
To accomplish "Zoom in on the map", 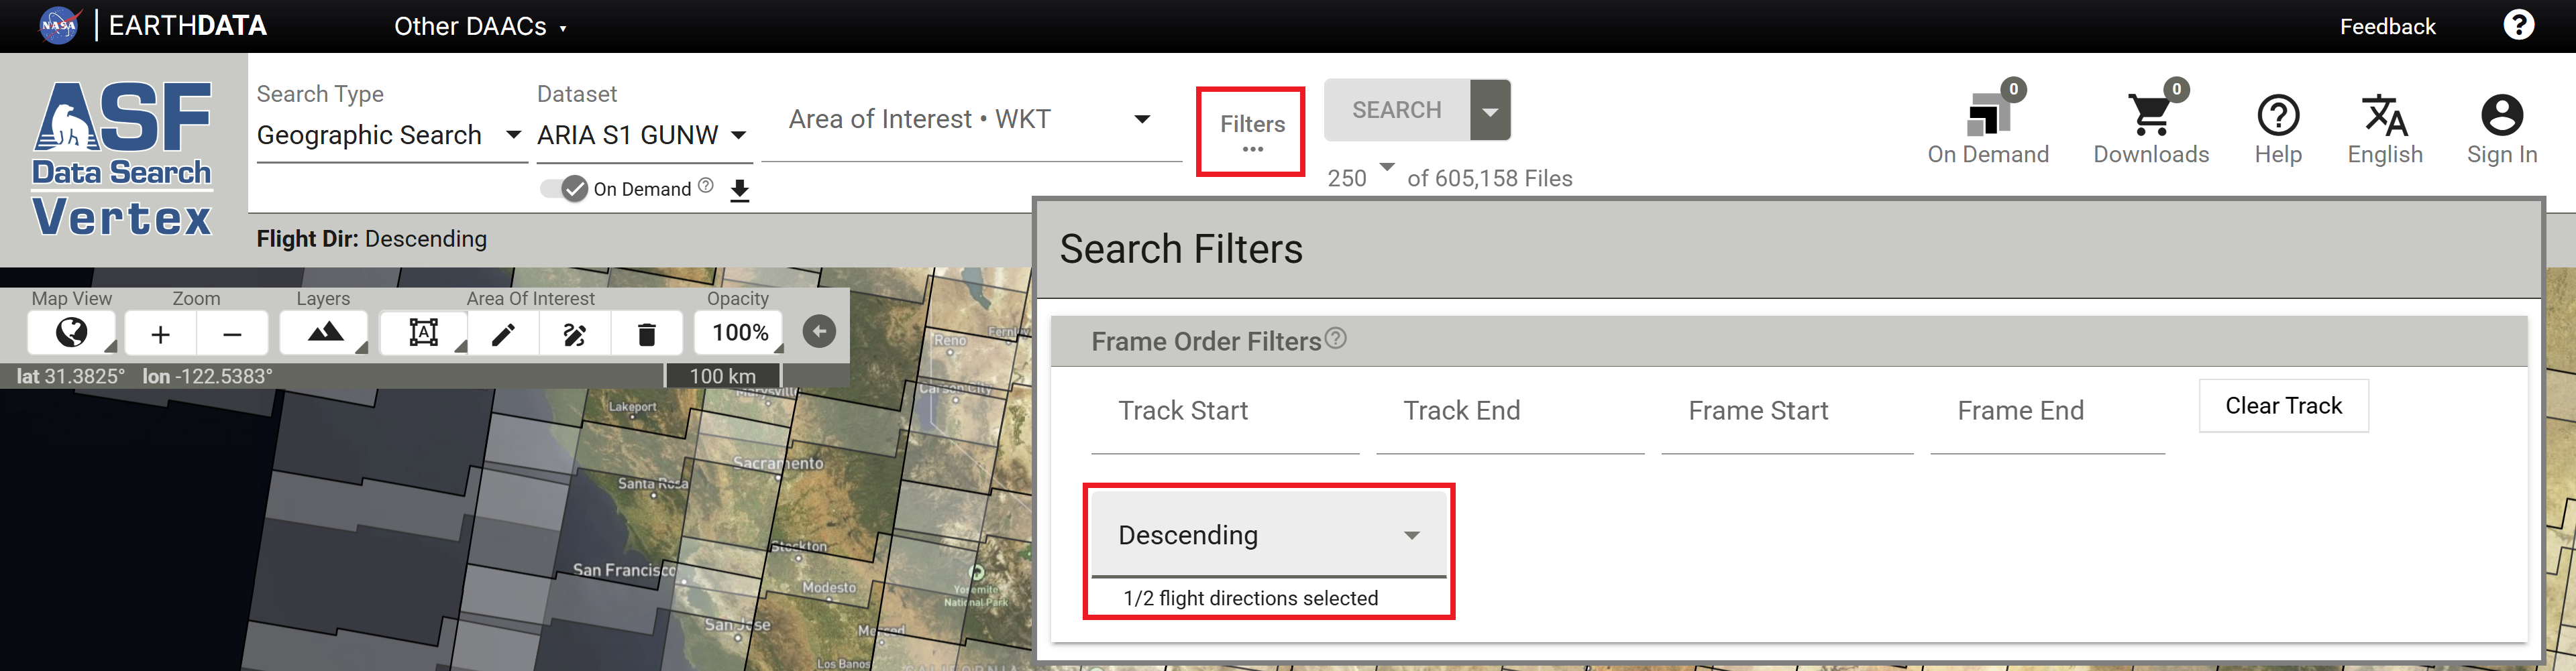I will click(x=160, y=334).
